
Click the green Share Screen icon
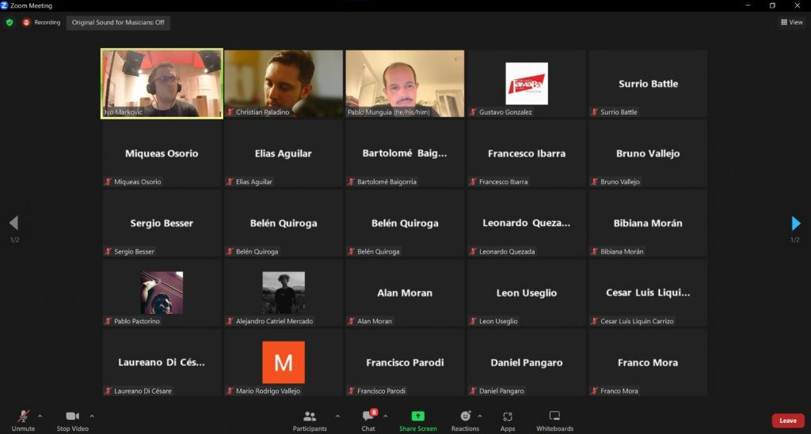(x=417, y=417)
